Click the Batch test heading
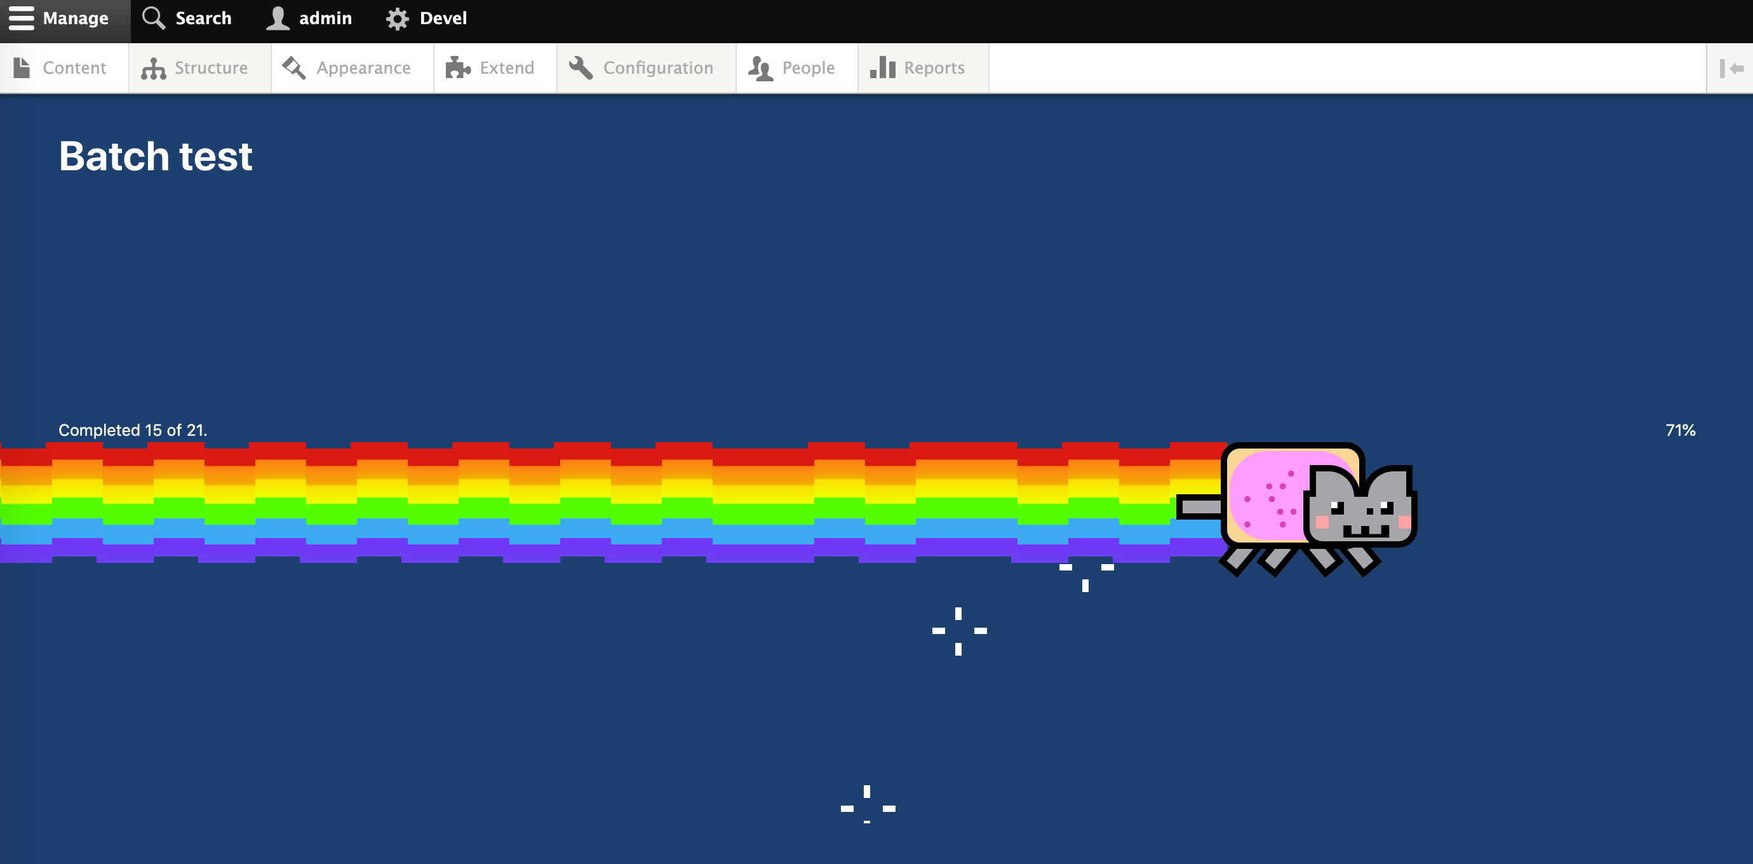 pyautogui.click(x=155, y=156)
